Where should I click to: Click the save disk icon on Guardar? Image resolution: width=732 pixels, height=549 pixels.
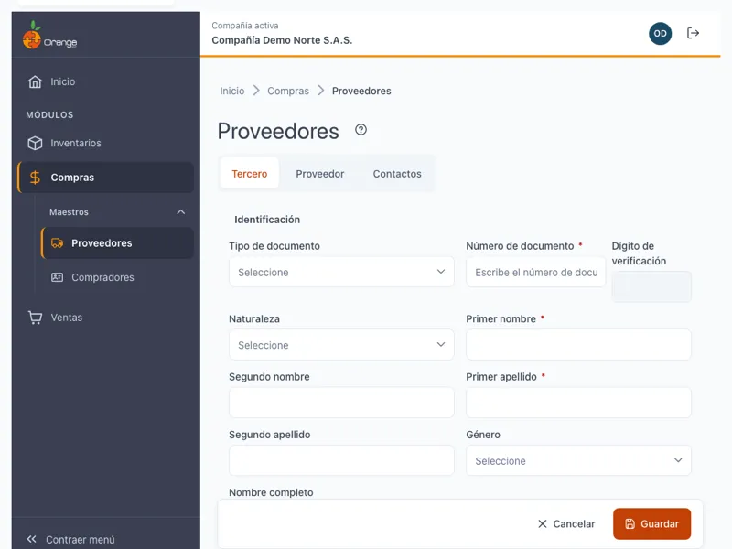click(x=630, y=523)
